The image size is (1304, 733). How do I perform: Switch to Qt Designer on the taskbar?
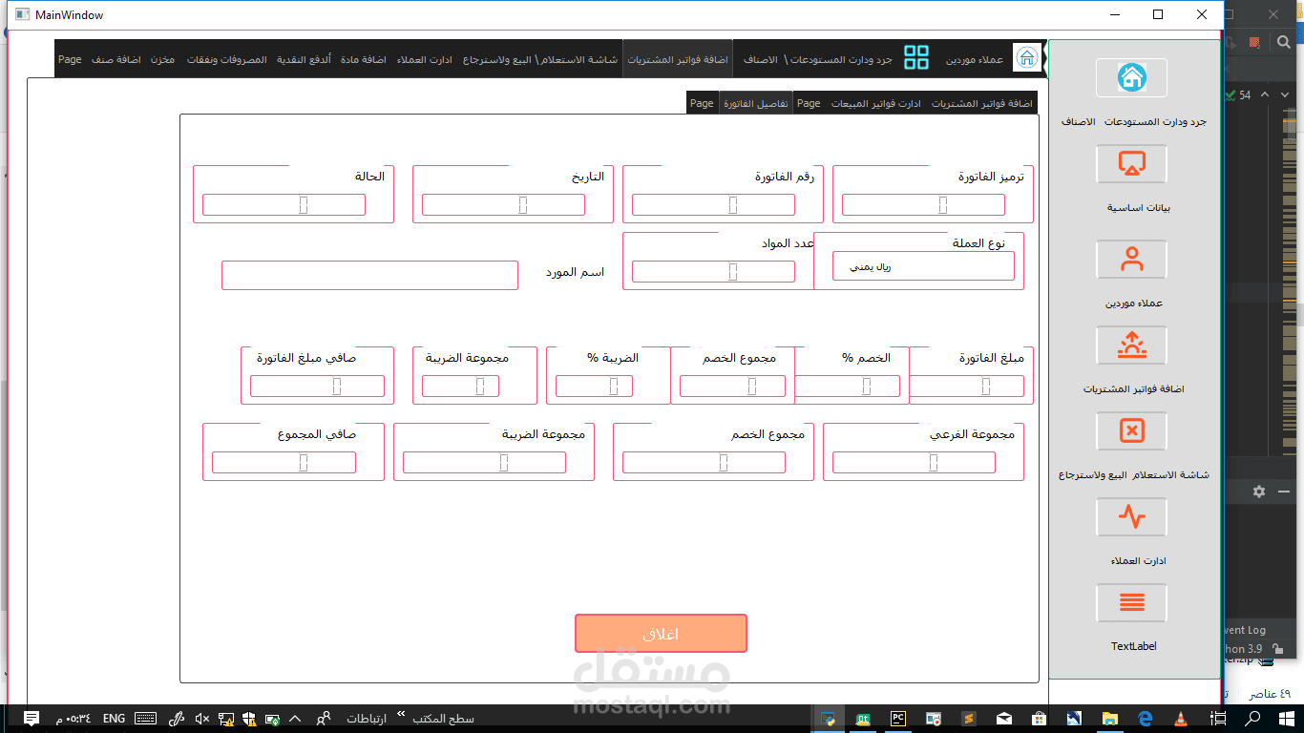pos(863,719)
